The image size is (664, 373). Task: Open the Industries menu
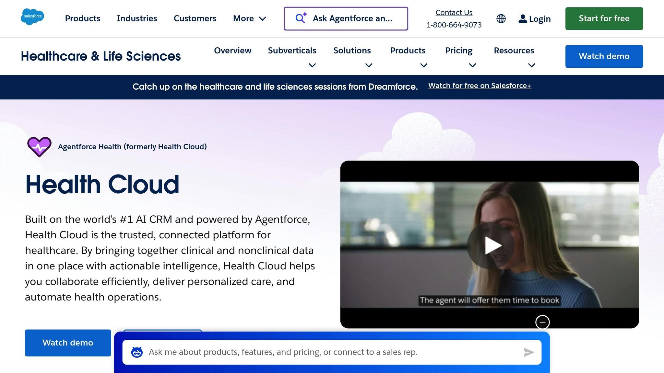coord(137,18)
